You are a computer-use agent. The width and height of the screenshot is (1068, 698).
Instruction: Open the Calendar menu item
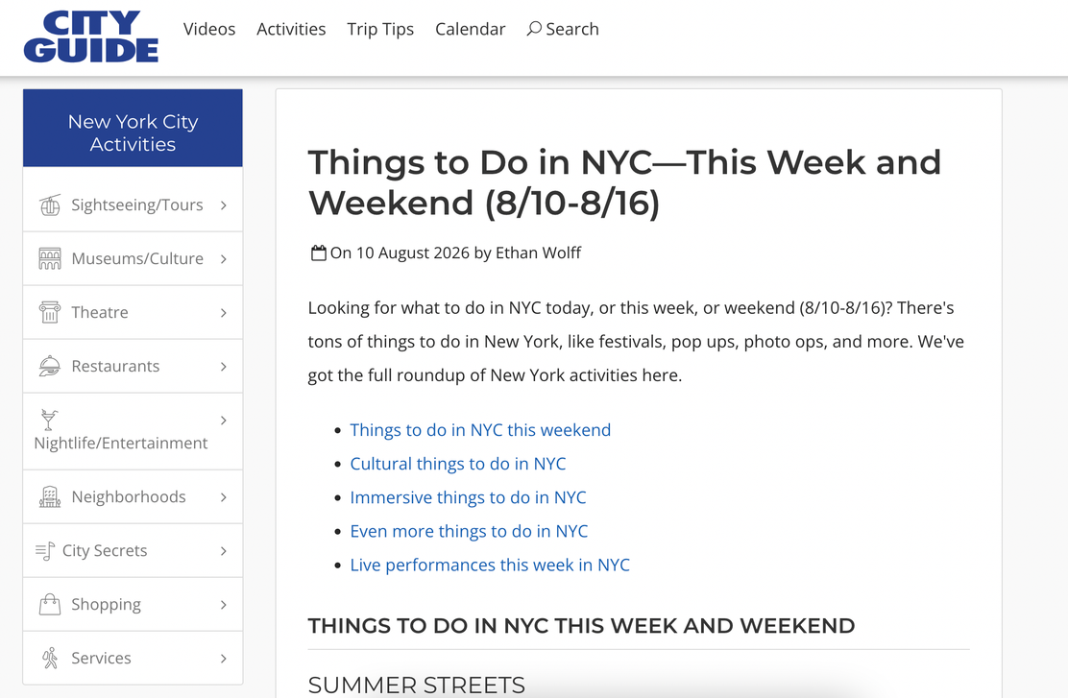pos(470,29)
